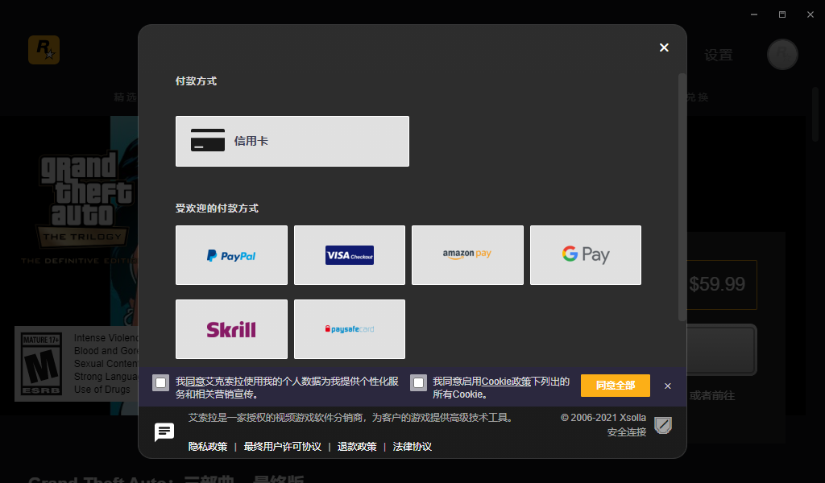Click the 受欢迎的付款方式 heading text
The height and width of the screenshot is (483, 825).
click(x=217, y=208)
